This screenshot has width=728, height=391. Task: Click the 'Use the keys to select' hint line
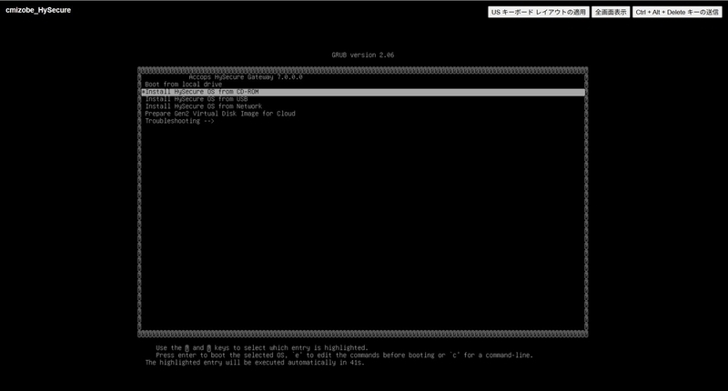pos(262,348)
